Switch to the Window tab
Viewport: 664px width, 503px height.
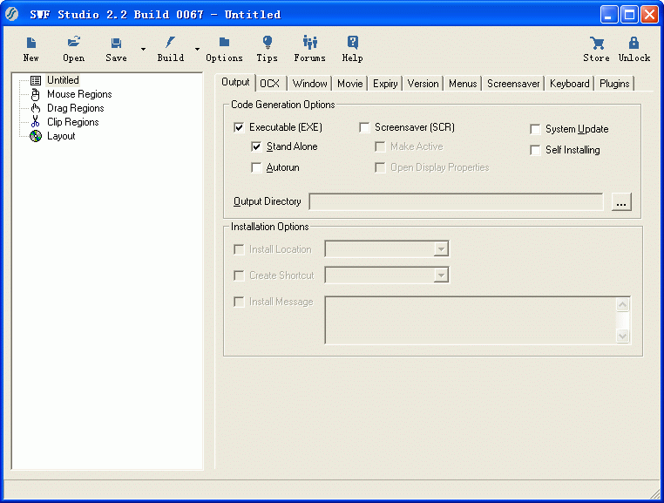309,84
